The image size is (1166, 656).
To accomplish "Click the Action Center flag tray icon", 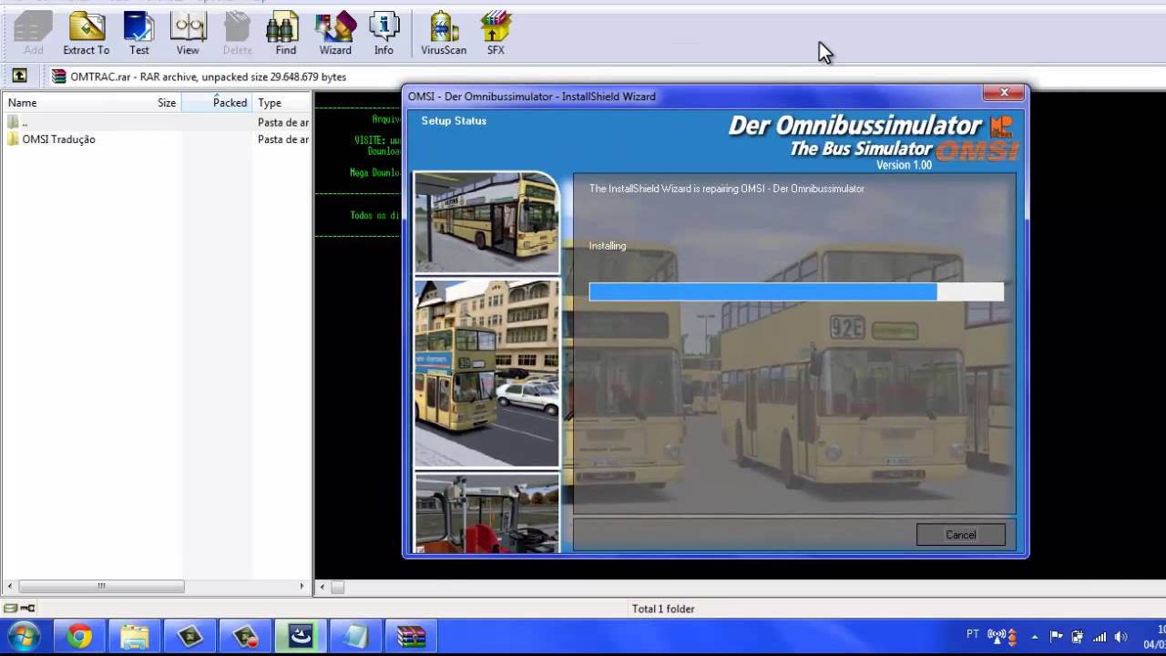I will coord(1057,637).
